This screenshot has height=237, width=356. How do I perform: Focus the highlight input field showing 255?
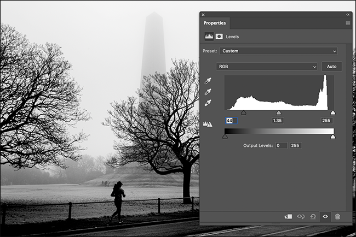pos(327,121)
